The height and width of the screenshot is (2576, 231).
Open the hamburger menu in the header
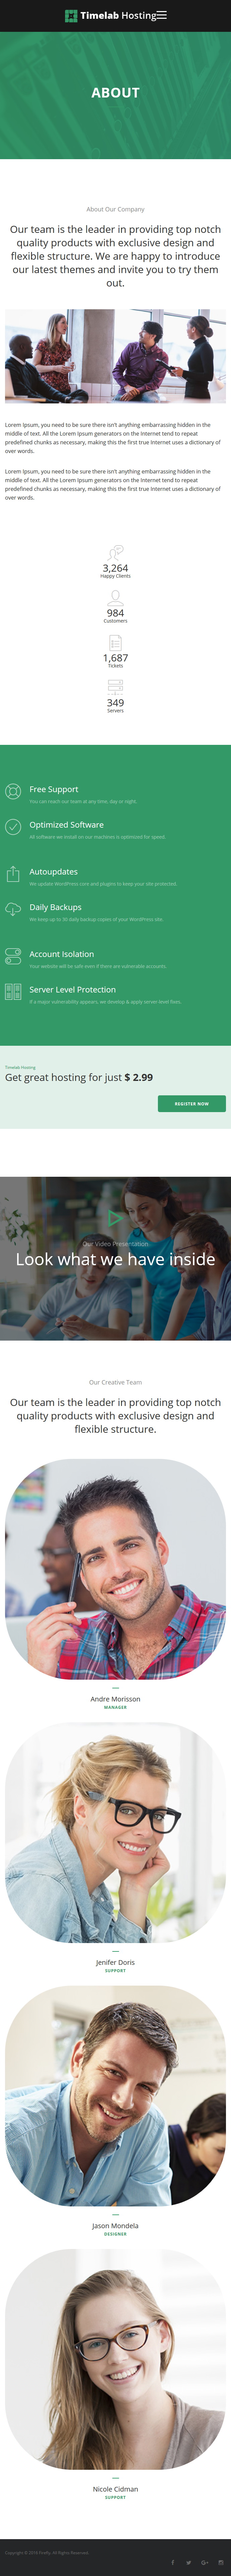[x=162, y=15]
